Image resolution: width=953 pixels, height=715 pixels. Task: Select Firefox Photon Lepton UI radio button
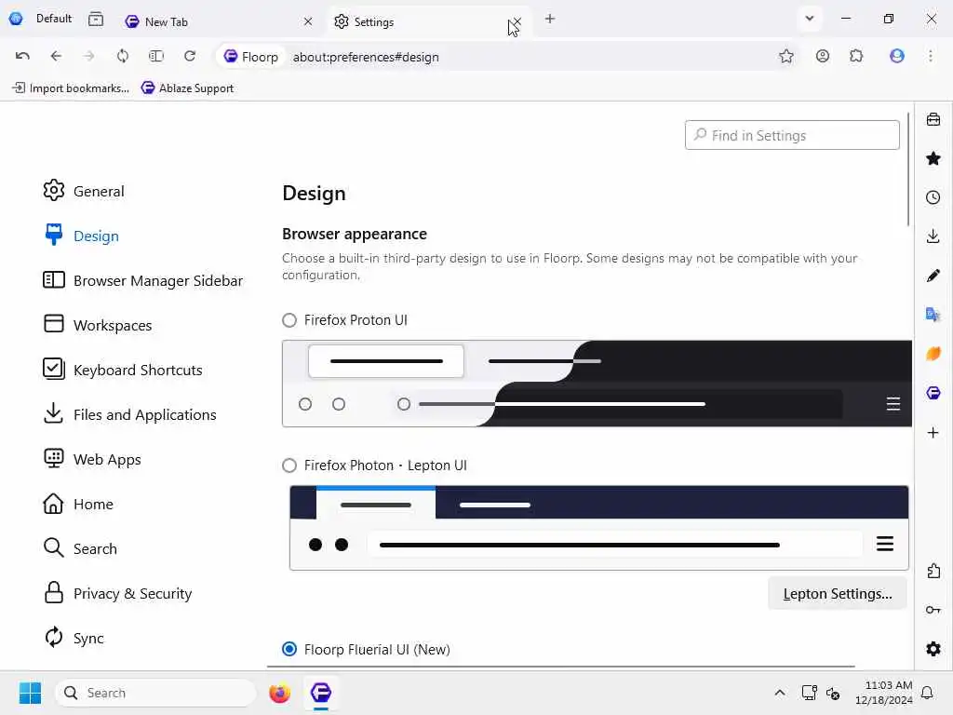(289, 465)
